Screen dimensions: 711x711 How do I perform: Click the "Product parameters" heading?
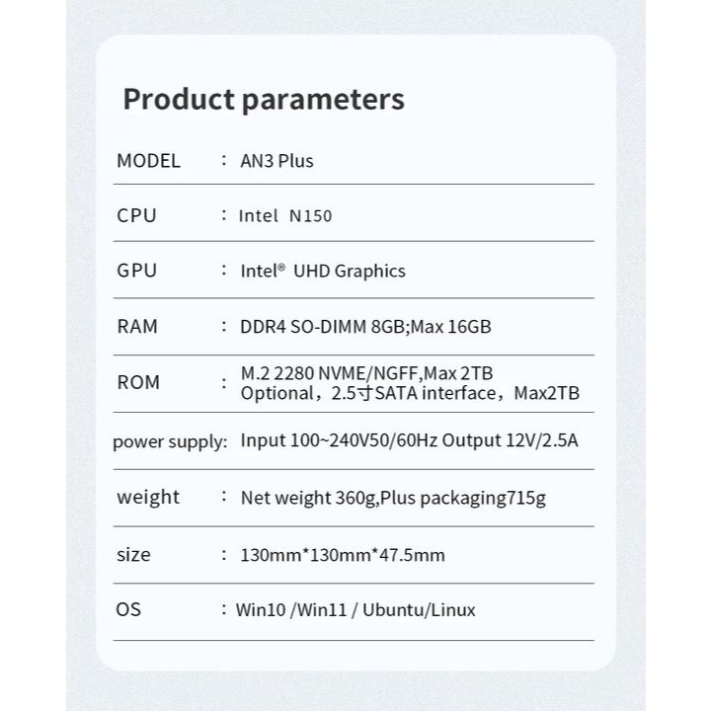(263, 100)
